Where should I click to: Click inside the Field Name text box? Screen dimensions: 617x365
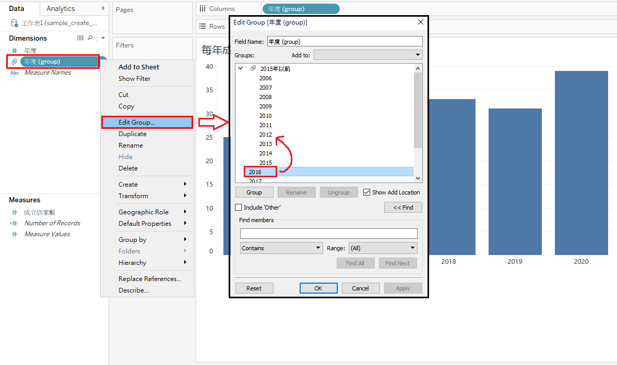point(345,41)
